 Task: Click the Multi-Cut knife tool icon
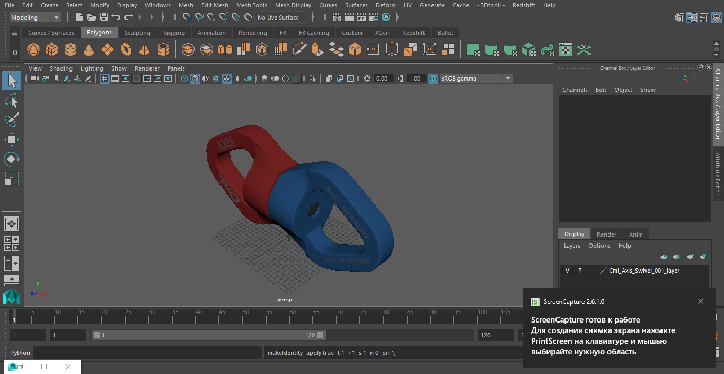299,50
